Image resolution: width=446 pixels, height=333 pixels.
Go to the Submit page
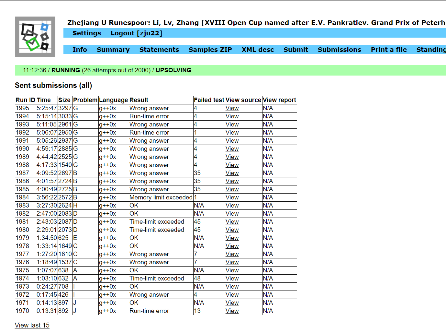point(295,50)
